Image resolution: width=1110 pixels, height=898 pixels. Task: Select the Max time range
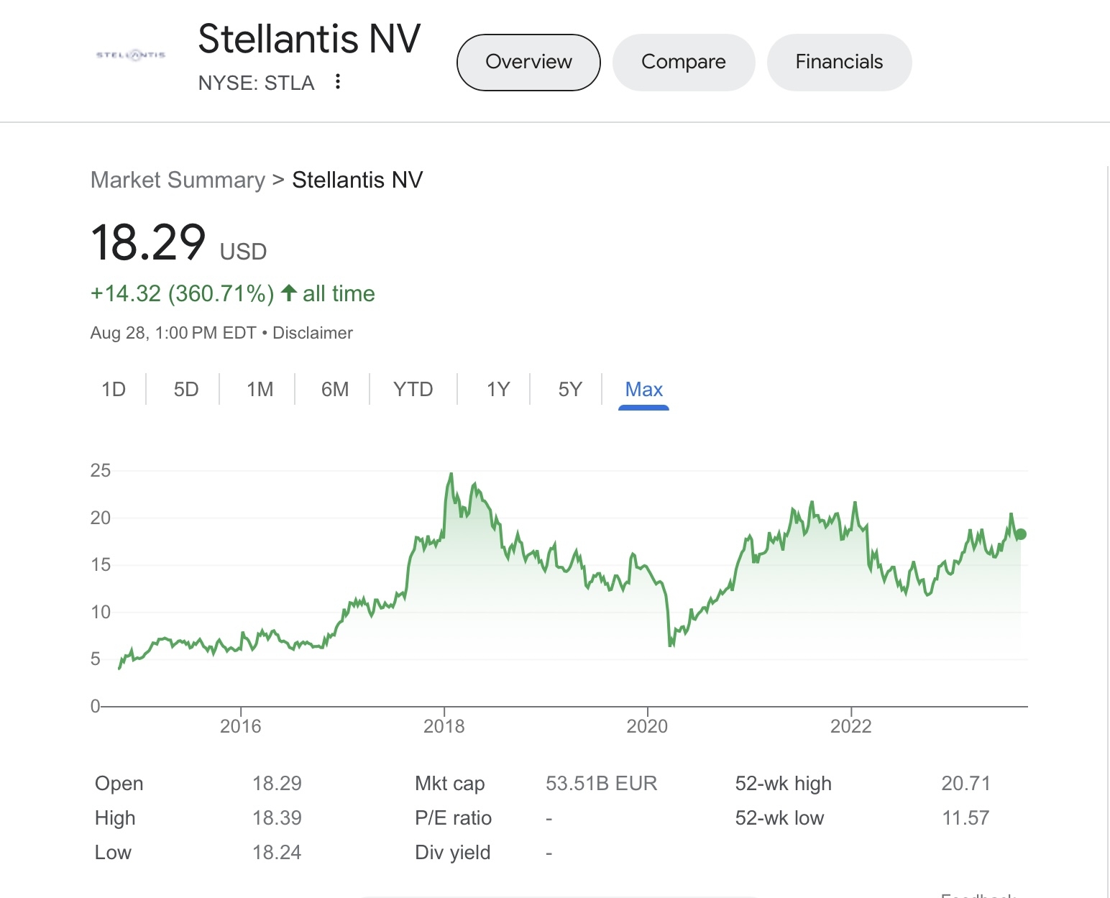pos(643,390)
